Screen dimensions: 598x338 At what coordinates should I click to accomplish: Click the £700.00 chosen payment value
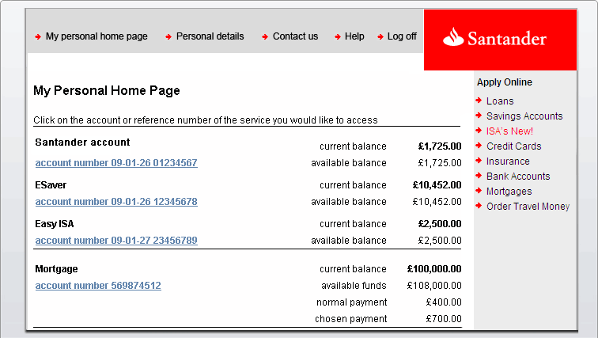444,318
